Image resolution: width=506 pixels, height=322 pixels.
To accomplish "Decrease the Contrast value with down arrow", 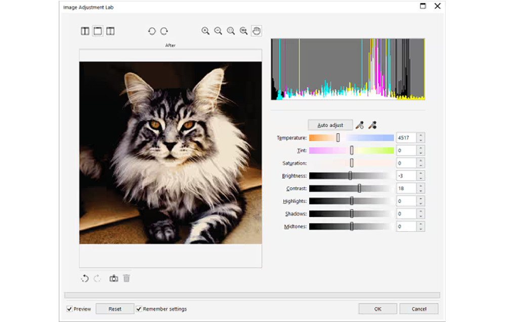I will point(421,191).
